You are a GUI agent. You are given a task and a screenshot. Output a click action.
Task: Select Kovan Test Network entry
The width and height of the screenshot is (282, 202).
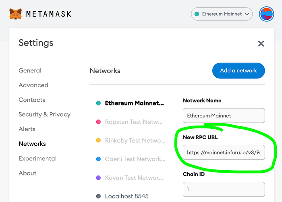[x=130, y=178]
